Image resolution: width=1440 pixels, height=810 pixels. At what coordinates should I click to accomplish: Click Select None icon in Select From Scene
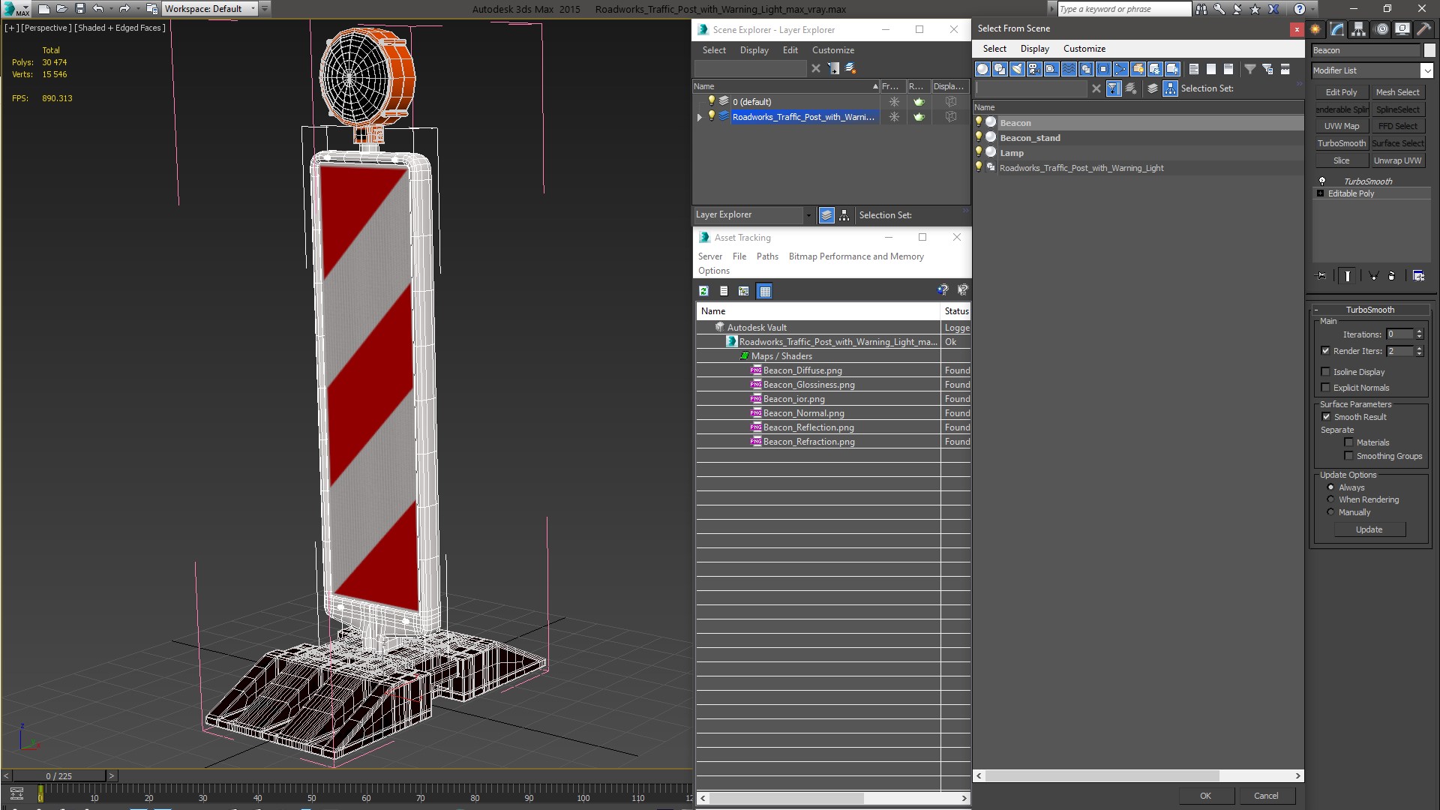[x=1211, y=69]
